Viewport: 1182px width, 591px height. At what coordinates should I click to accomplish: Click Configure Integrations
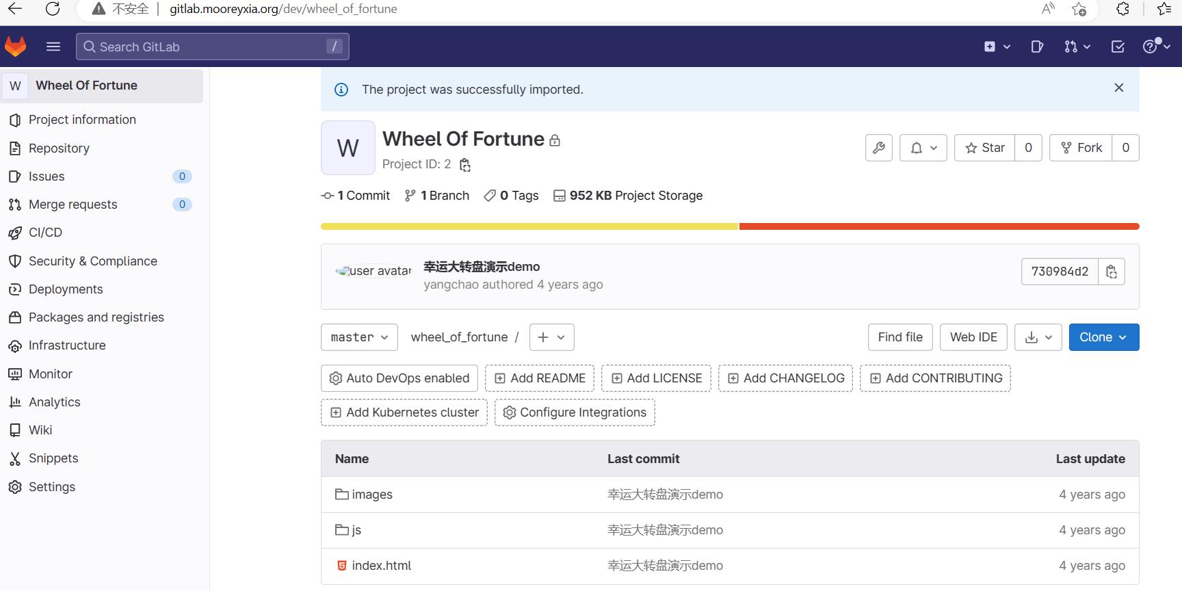pos(575,412)
